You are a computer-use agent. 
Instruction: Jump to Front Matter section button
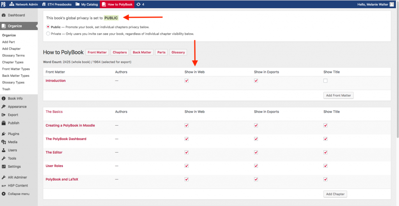pos(97,52)
